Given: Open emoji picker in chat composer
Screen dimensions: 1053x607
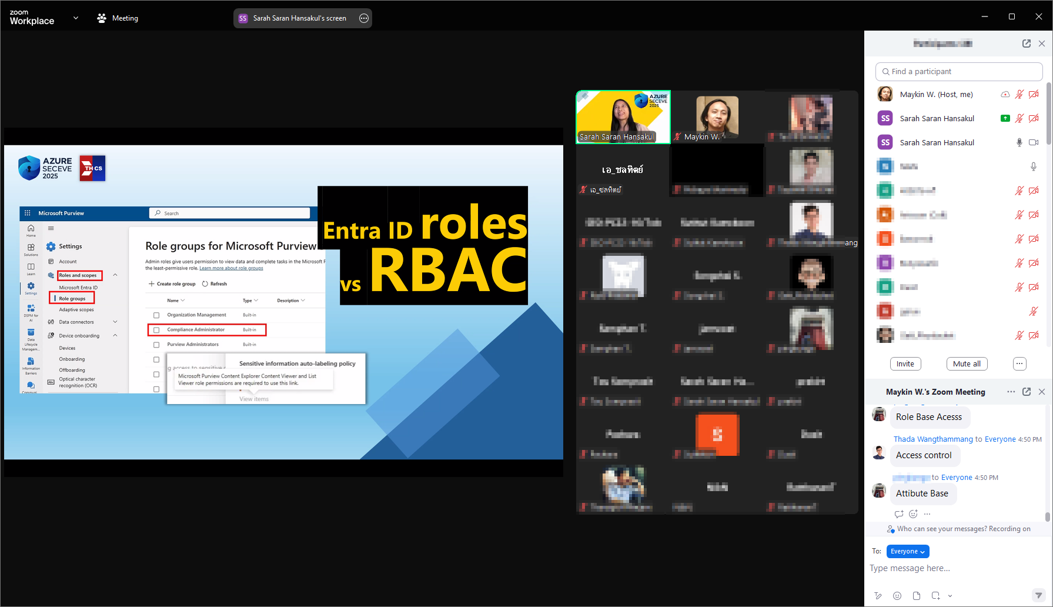Looking at the screenshot, I should click(897, 596).
